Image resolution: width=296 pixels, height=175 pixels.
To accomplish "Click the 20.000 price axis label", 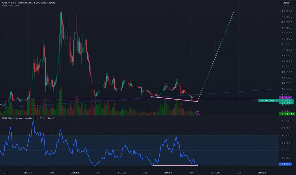I will click(287, 66).
